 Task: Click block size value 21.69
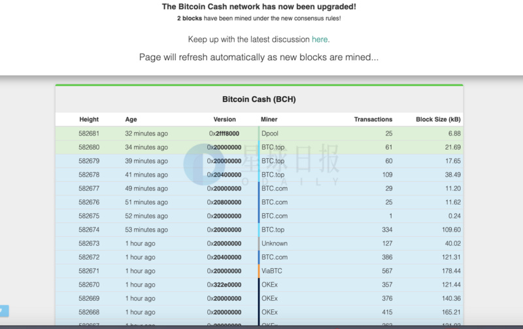[x=452, y=147]
